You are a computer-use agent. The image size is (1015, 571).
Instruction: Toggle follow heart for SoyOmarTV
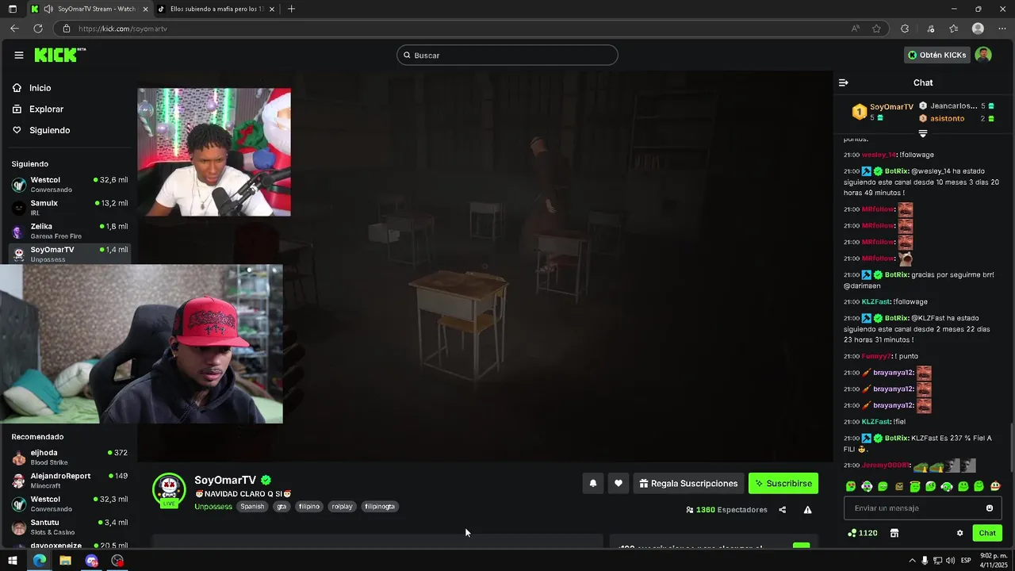pyautogui.click(x=619, y=483)
